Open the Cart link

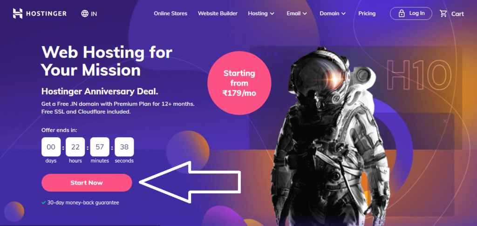point(452,13)
